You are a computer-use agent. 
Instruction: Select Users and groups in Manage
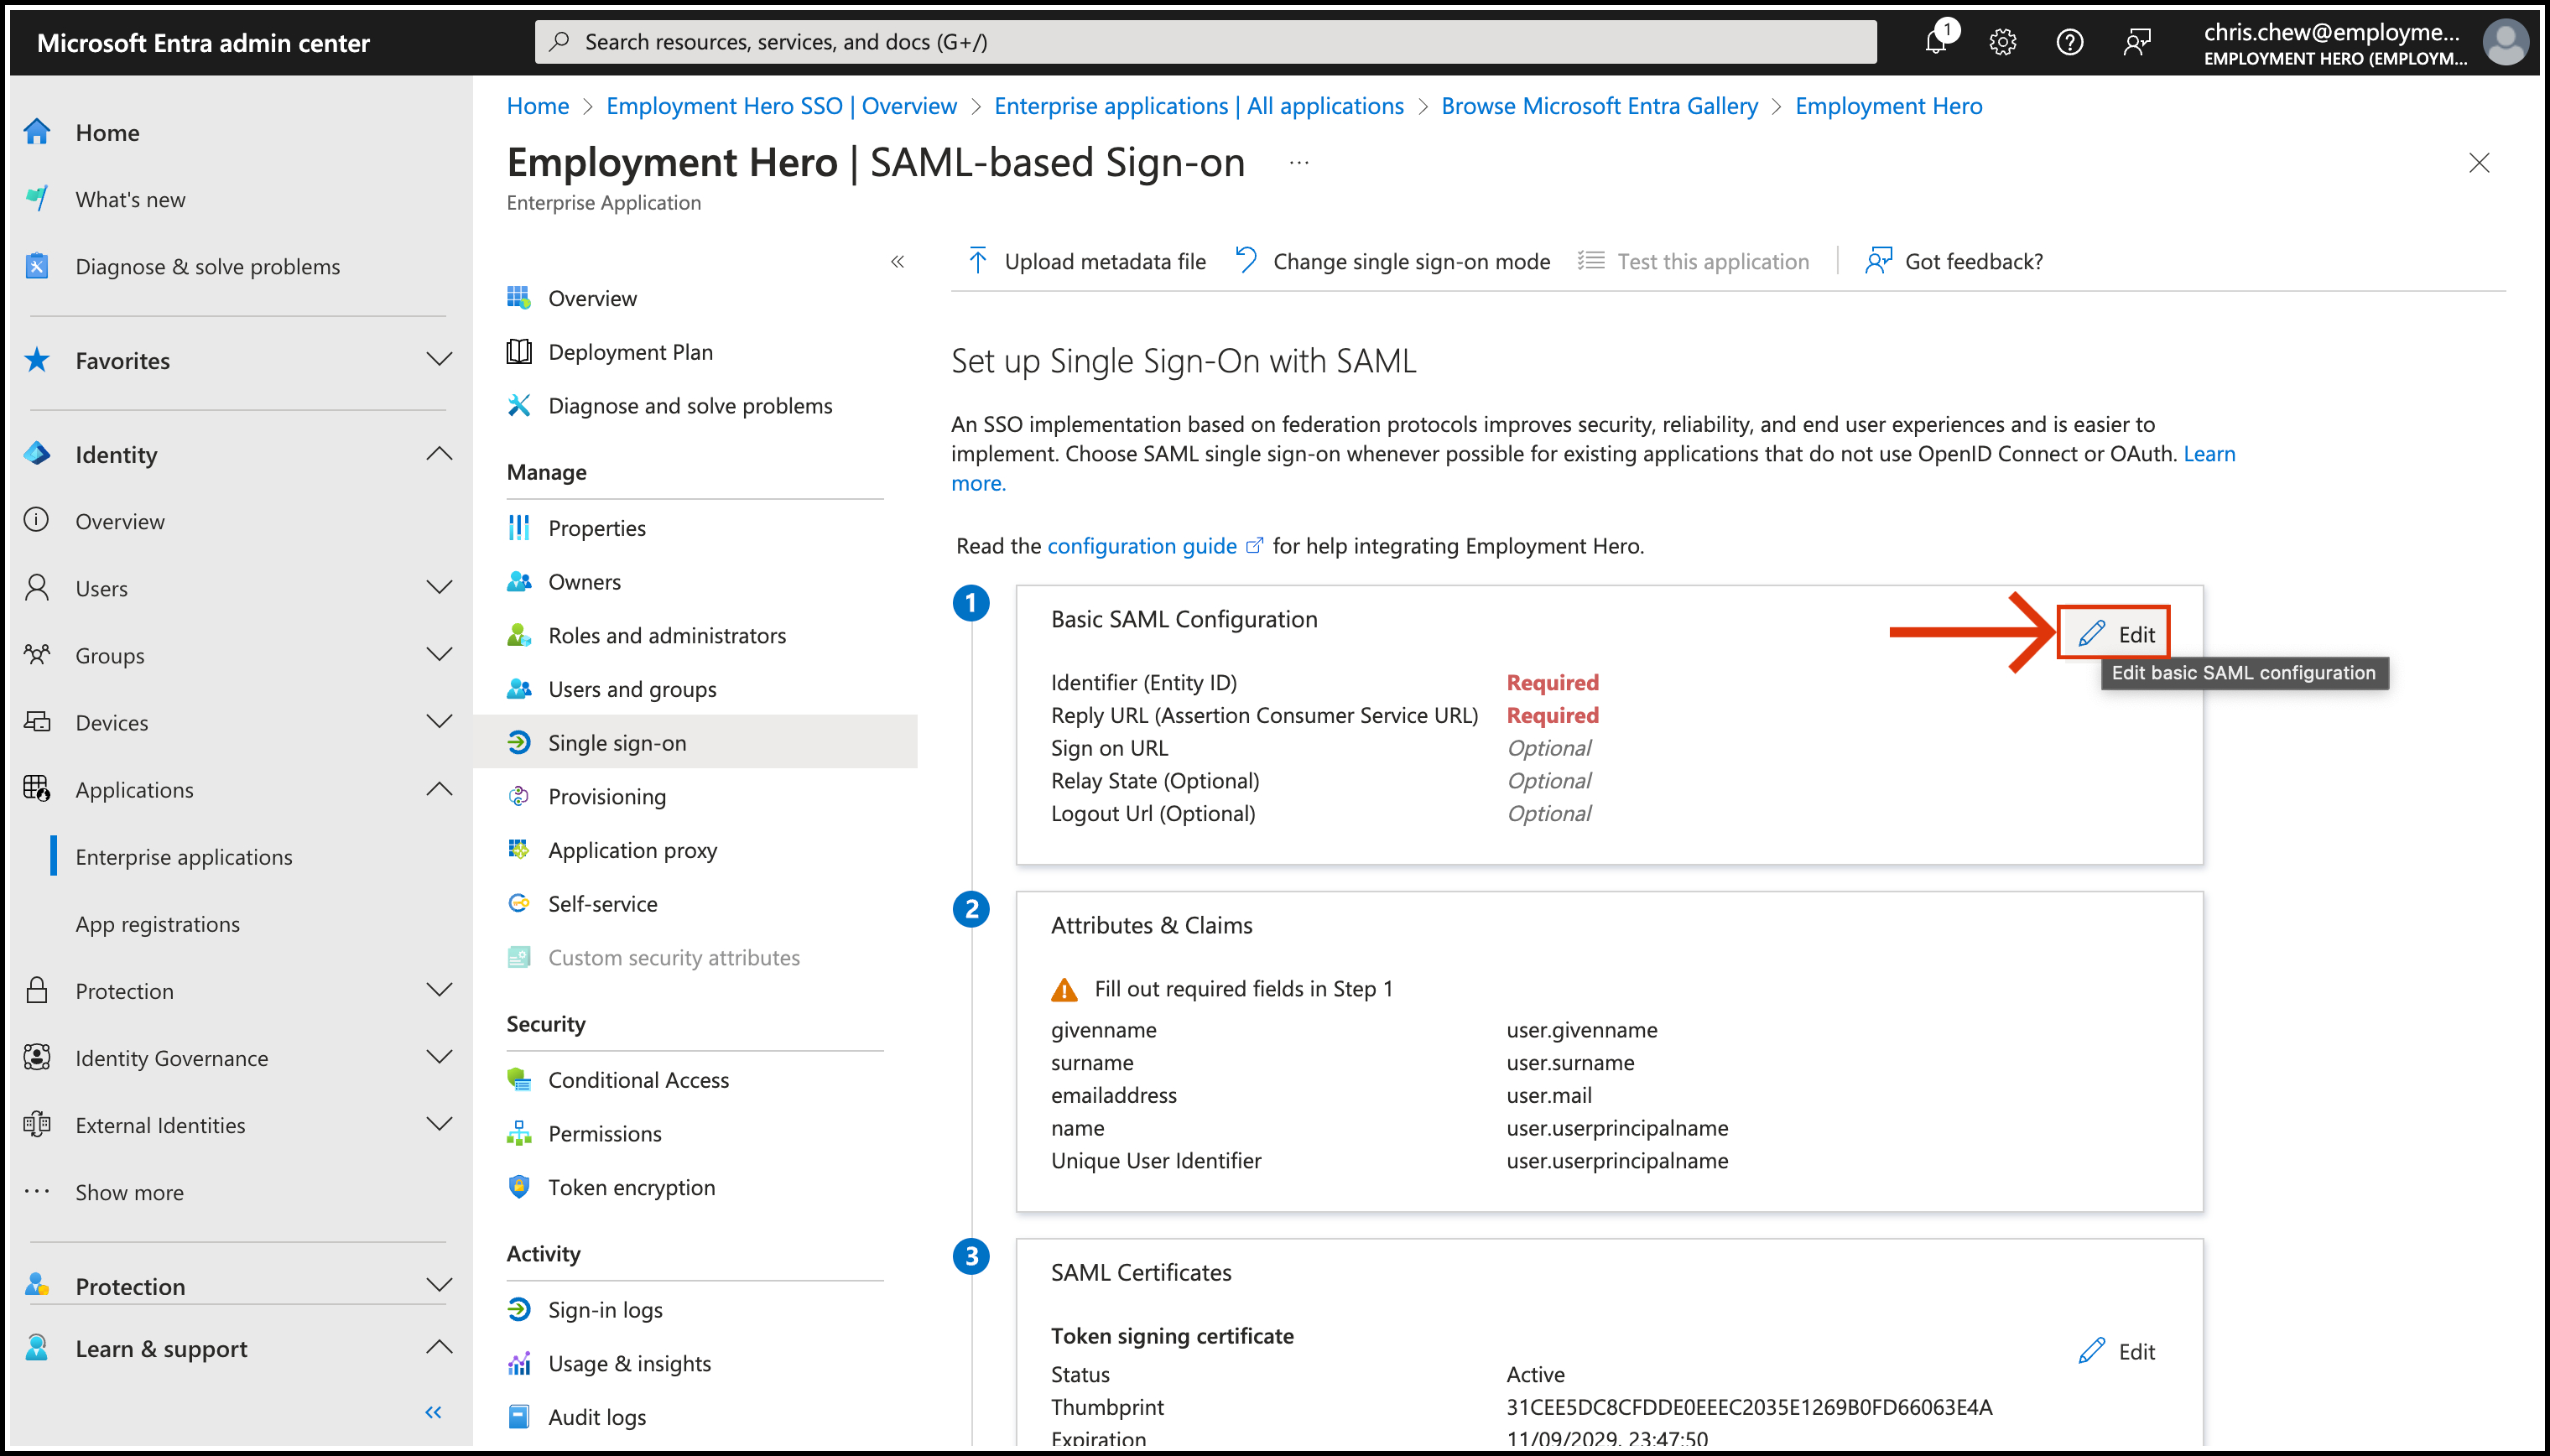[x=631, y=689]
